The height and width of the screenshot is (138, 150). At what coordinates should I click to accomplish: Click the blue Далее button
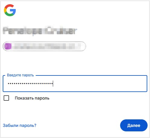(134, 125)
